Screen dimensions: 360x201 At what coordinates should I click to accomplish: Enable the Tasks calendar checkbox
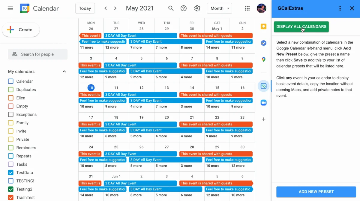[x=11, y=164]
